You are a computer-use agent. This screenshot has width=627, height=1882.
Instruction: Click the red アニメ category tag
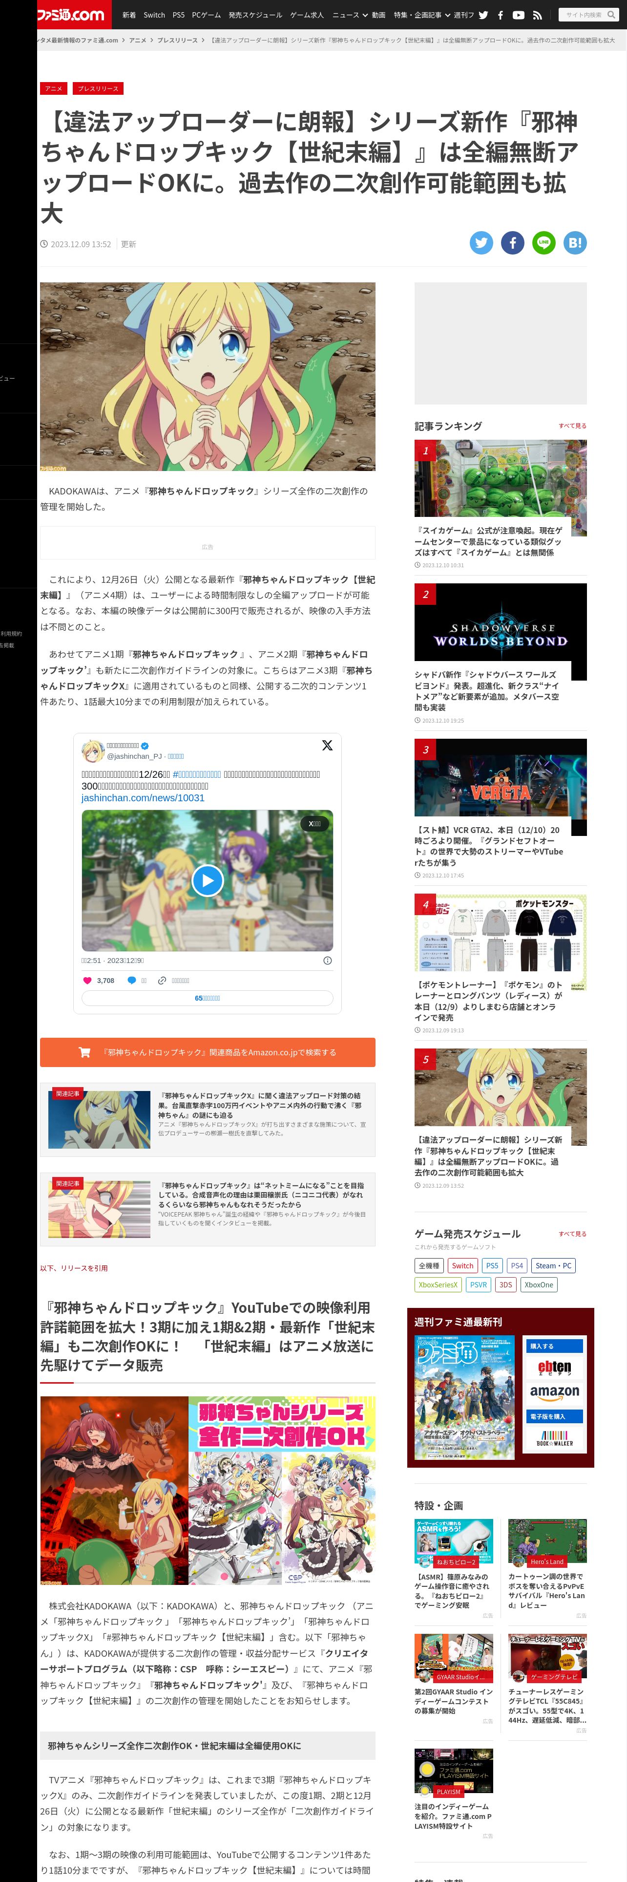pos(54,88)
